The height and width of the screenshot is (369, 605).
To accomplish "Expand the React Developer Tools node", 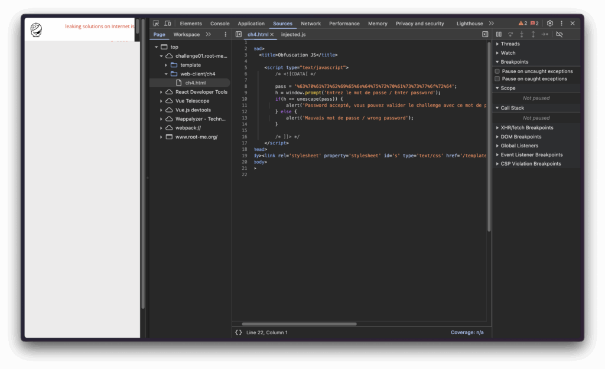I will pos(161,92).
